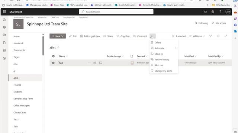Open comment icon on the Test row
The image size is (238, 133).
101,63
